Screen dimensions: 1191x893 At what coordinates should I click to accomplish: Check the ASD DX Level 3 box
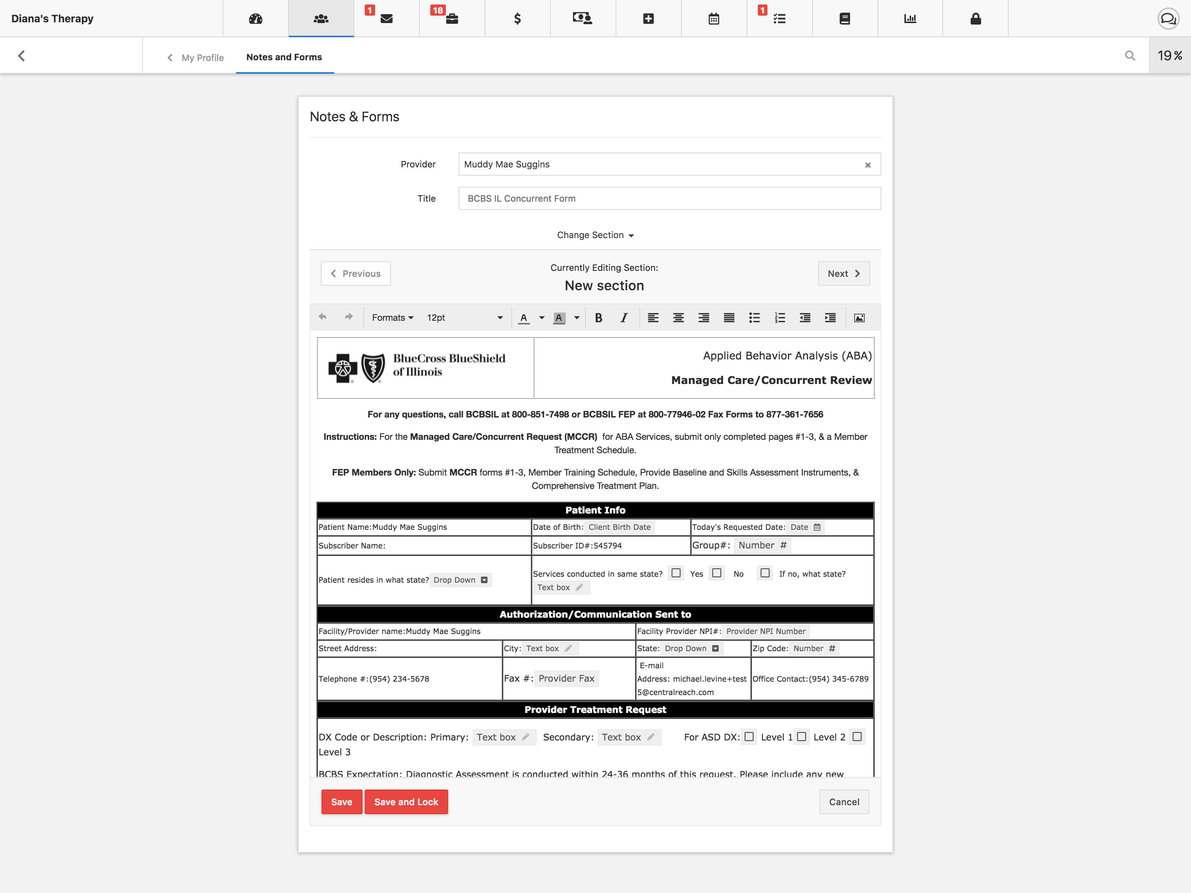coord(858,736)
